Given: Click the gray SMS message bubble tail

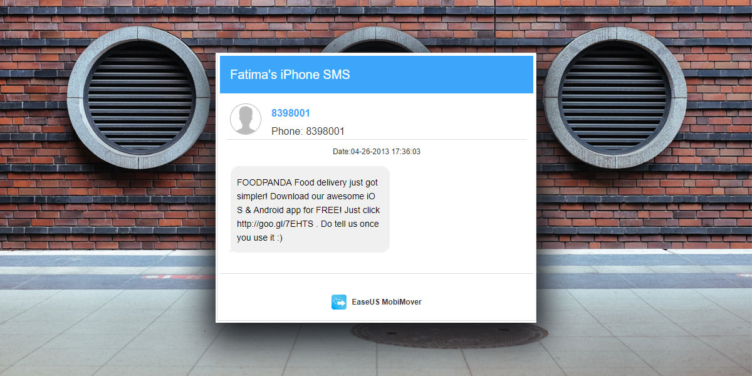Looking at the screenshot, I should pyautogui.click(x=232, y=249).
